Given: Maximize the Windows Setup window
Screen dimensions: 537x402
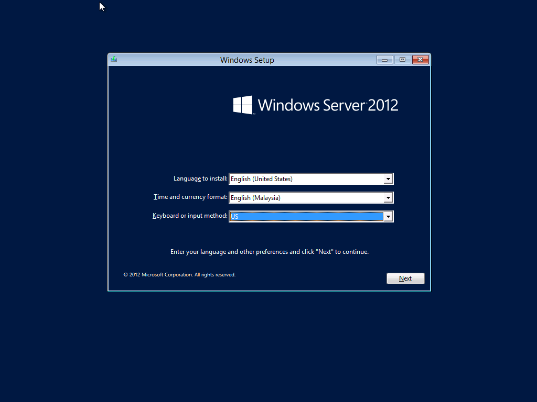Looking at the screenshot, I should pyautogui.click(x=402, y=60).
